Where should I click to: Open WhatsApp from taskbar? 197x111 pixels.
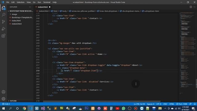(123, 108)
